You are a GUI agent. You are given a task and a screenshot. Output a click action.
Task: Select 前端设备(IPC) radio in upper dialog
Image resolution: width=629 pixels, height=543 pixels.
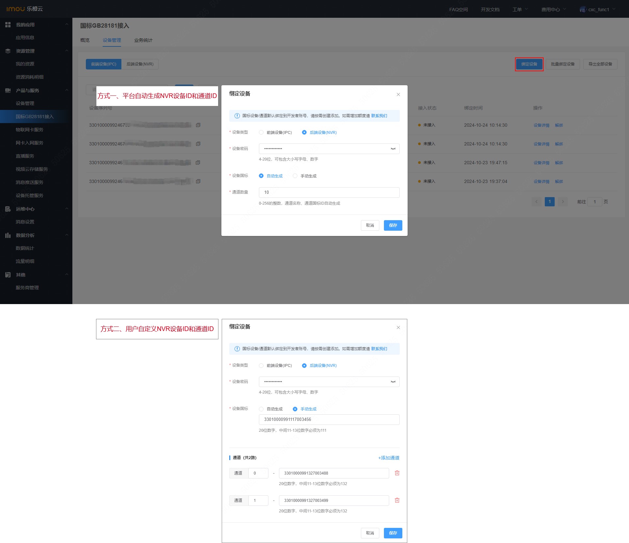point(261,132)
